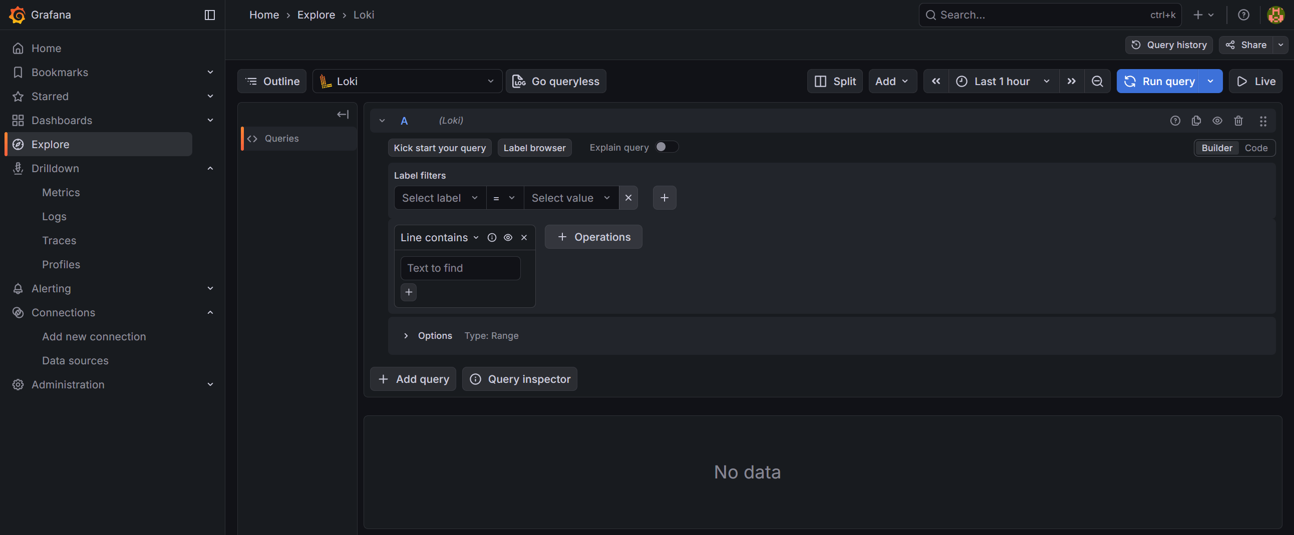The width and height of the screenshot is (1294, 535).
Task: Click the Label browser button
Action: (534, 148)
